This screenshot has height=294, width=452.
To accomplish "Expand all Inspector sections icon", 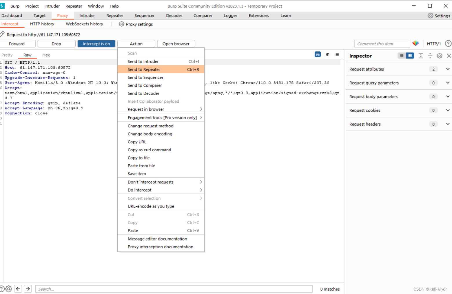I will (x=421, y=56).
